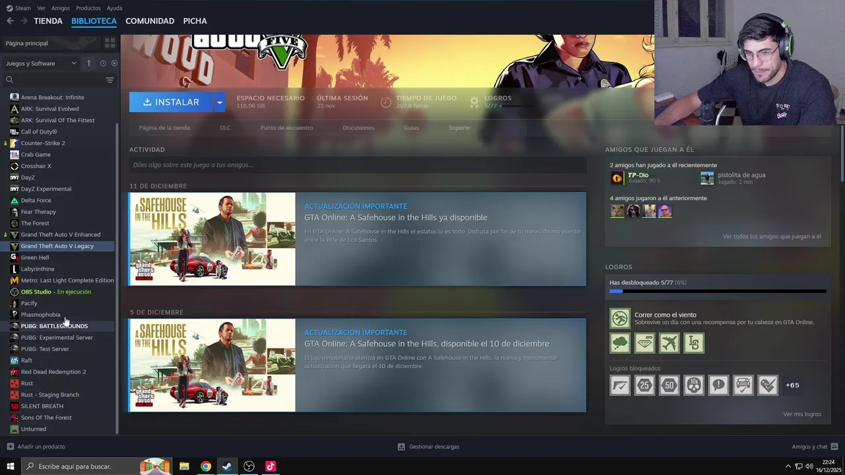Open Gestionar descargas
The height and width of the screenshot is (475, 845).
(428, 447)
